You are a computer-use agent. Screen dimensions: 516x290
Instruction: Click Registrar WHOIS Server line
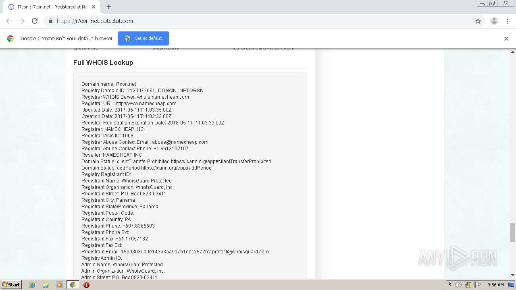click(x=135, y=97)
